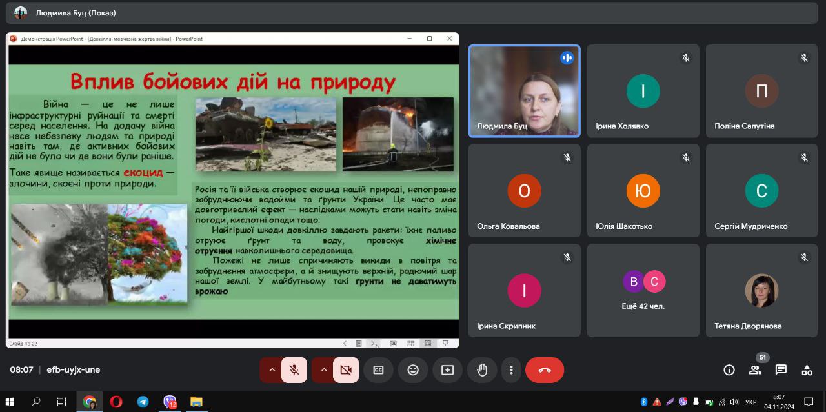Open Telegram from the taskbar

(143, 402)
